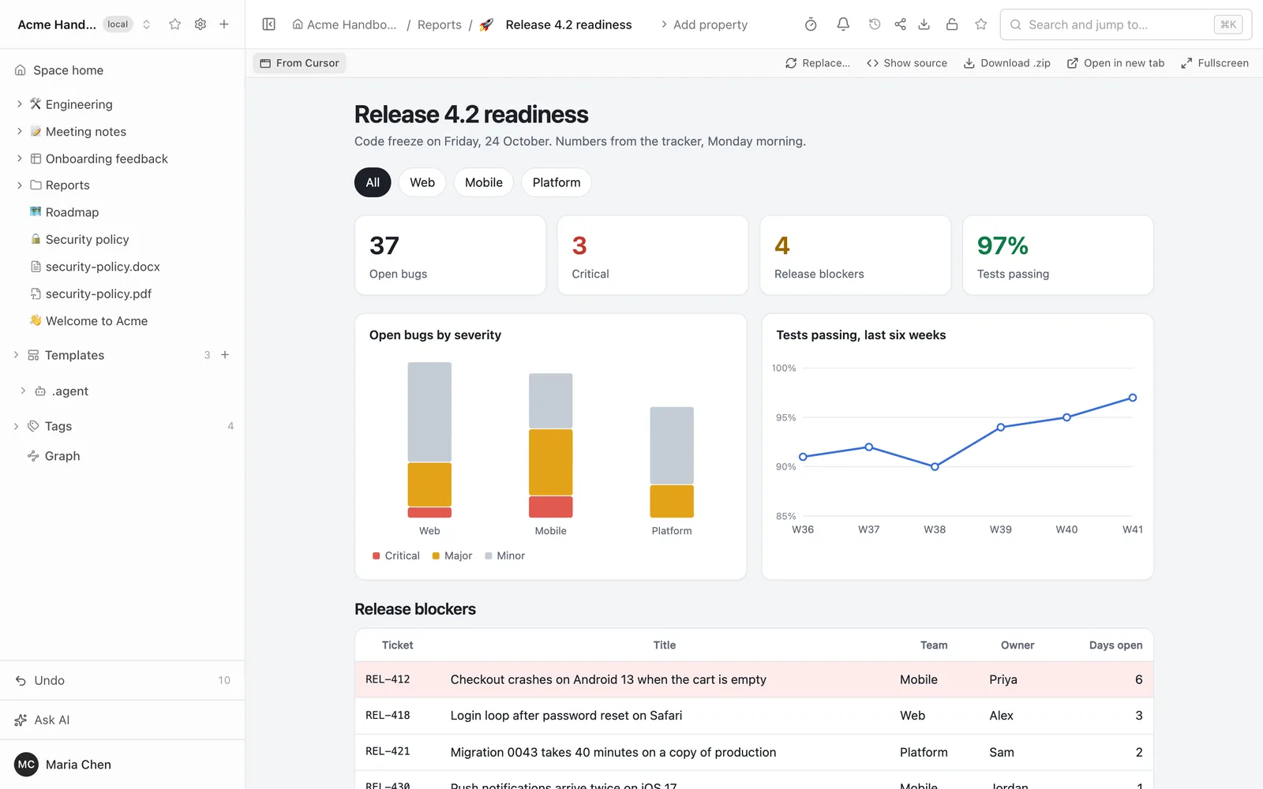Click the From Cursor tag
The width and height of the screenshot is (1263, 789).
[x=299, y=63]
